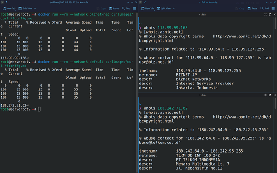
Task: Click scrollbar of the lower fish split pane
Action: coord(275,103)
